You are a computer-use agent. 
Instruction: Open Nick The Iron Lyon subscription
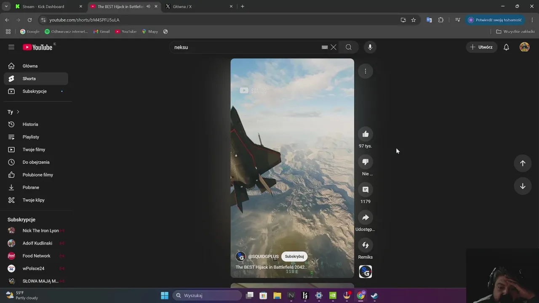(36, 231)
